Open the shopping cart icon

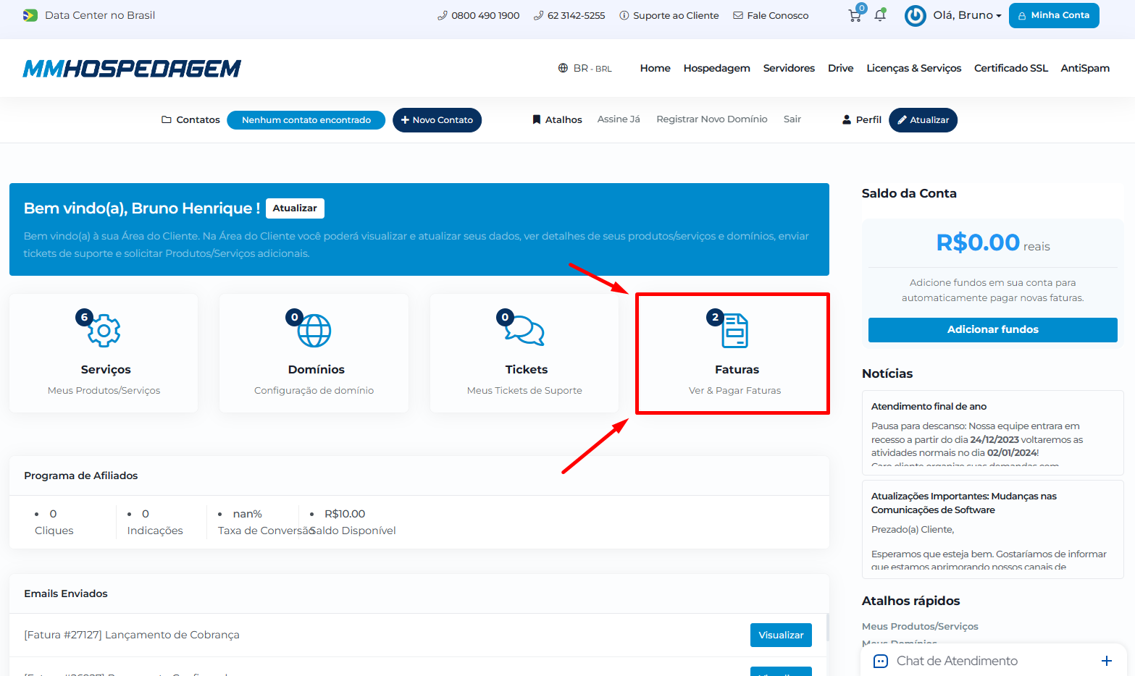(855, 15)
